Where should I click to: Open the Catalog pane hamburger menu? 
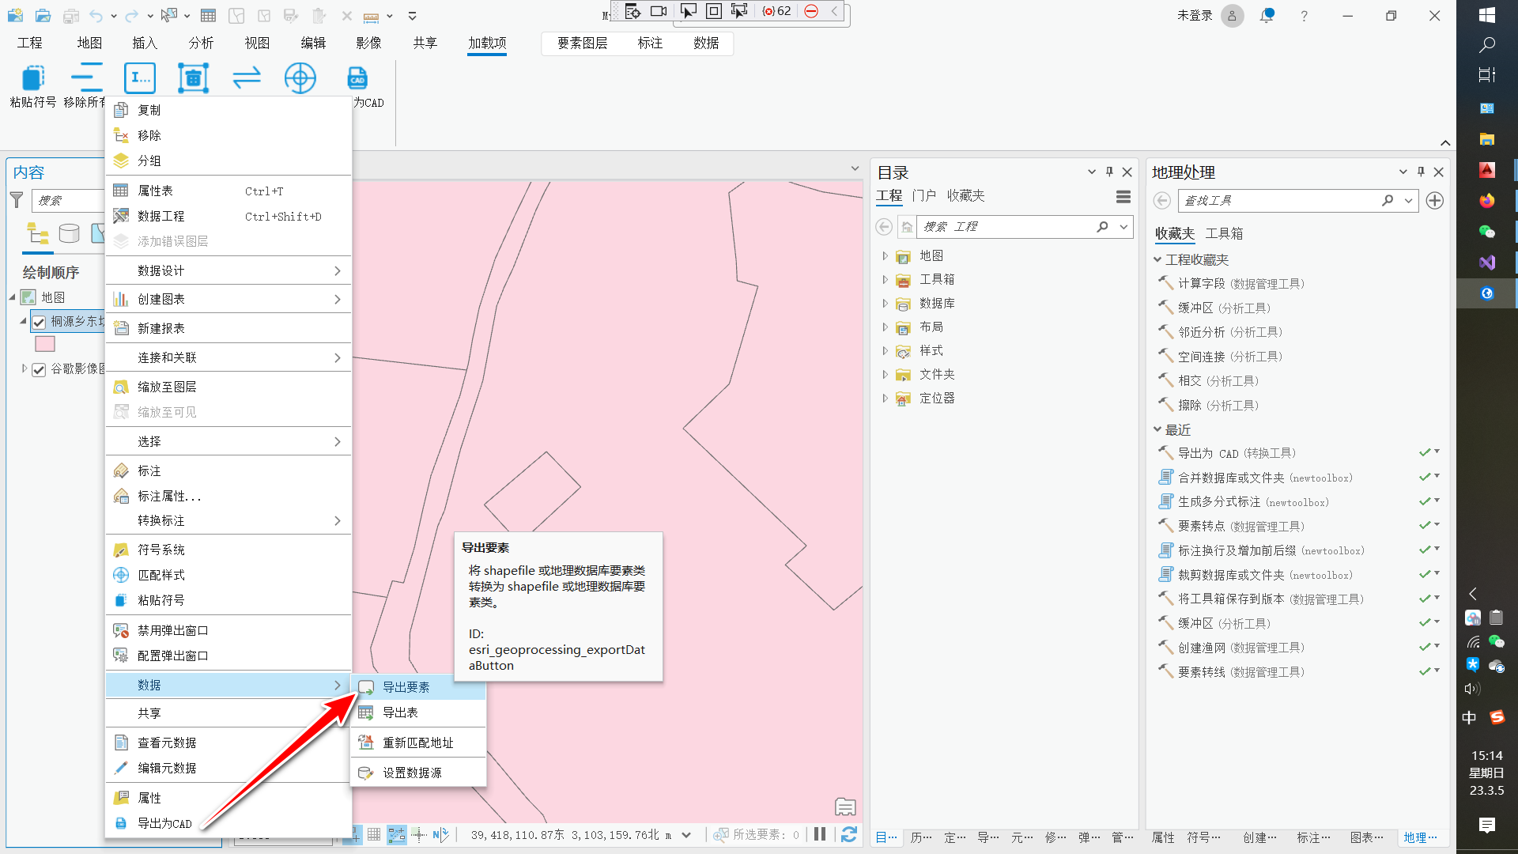1123,197
